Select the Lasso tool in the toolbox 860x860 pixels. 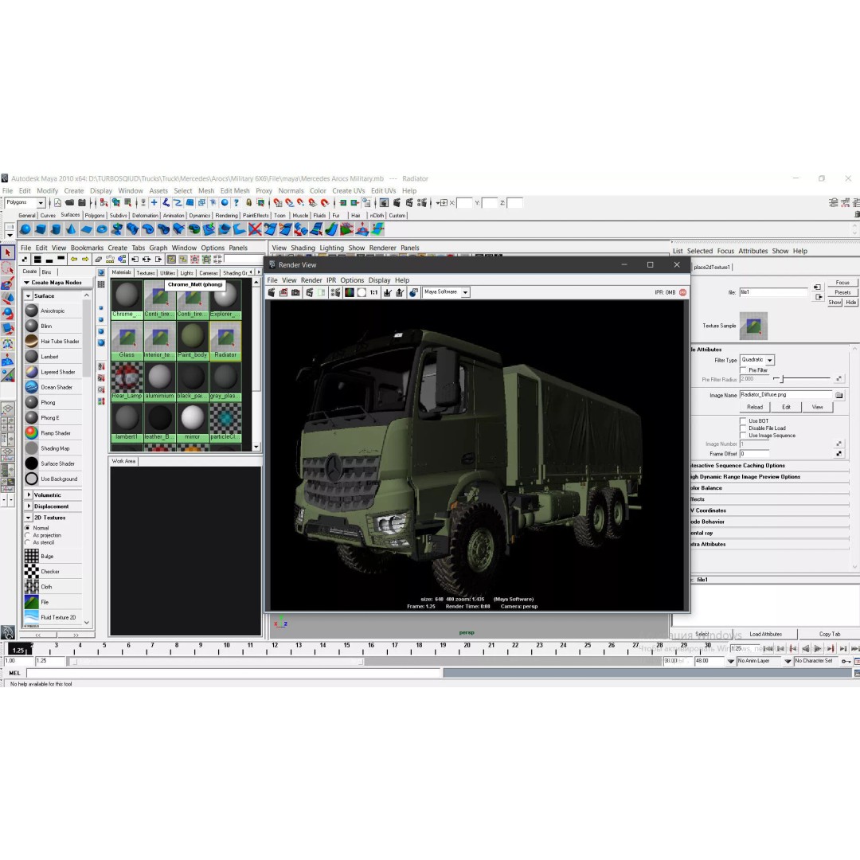click(x=8, y=268)
